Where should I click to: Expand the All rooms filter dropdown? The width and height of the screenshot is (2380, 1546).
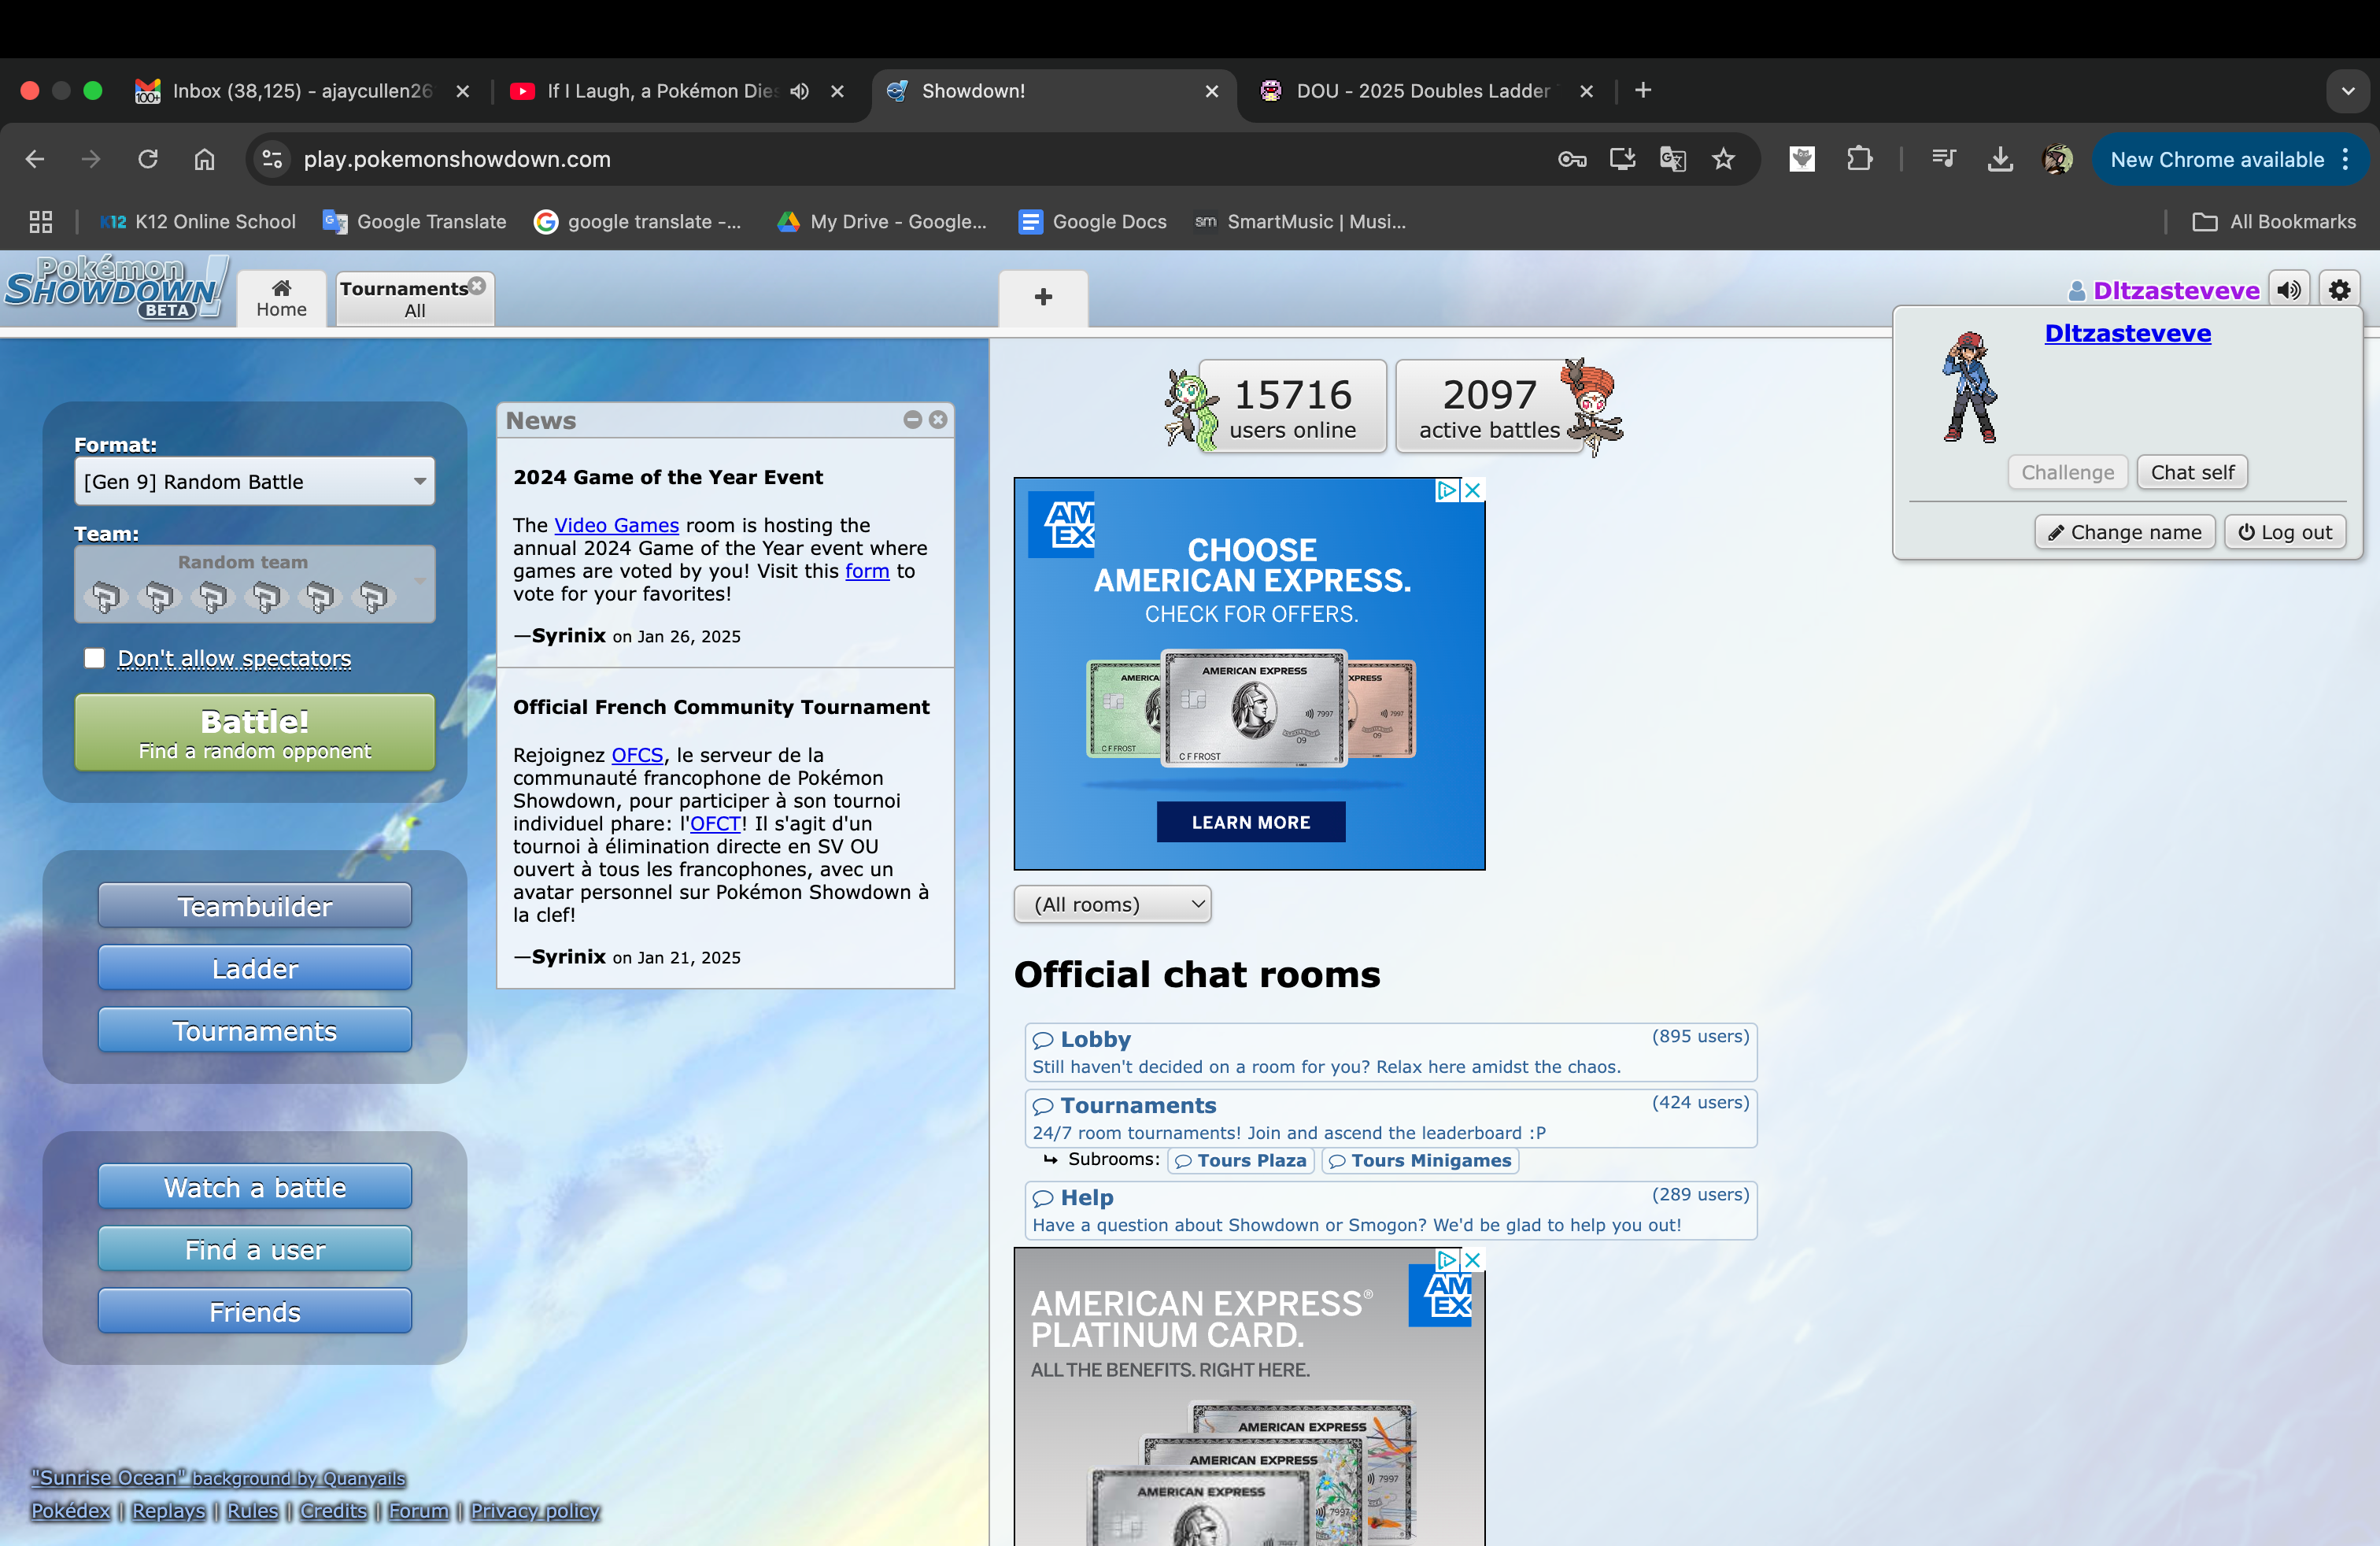coord(1112,904)
